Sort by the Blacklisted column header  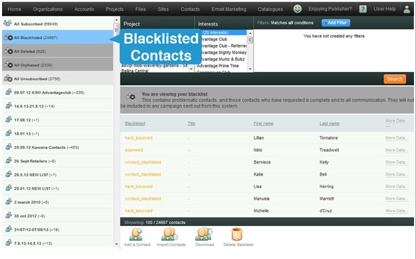[135, 124]
